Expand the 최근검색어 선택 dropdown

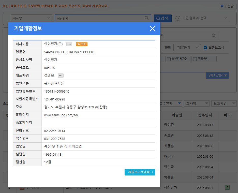pyautogui.click(x=225, y=18)
